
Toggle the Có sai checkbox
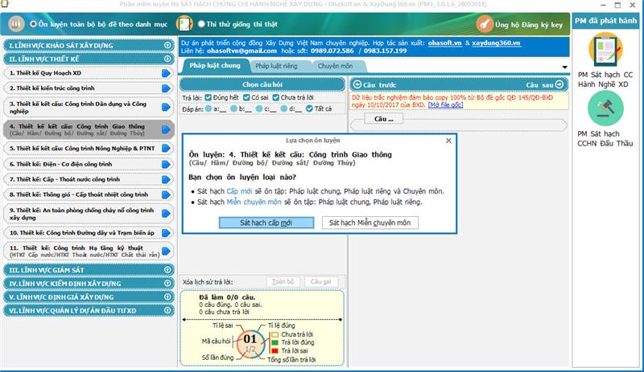click(x=246, y=97)
